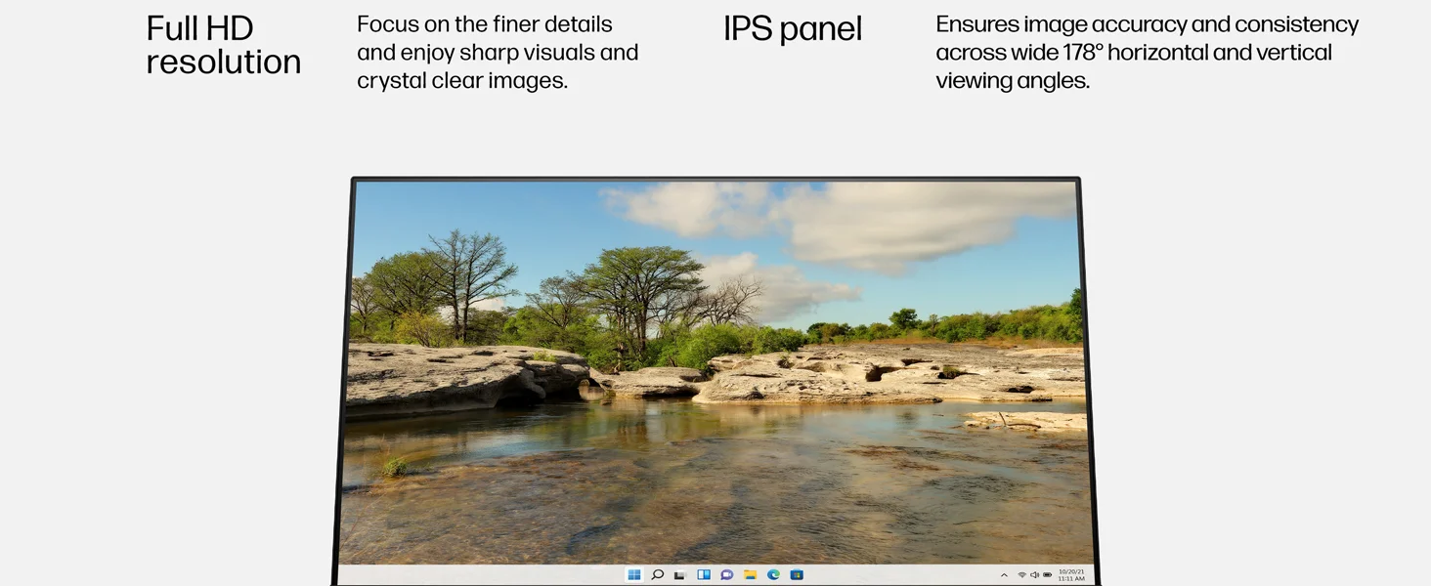The height and width of the screenshot is (586, 1431).
Task: Click the "IPS panel" heading
Action: 793,29
